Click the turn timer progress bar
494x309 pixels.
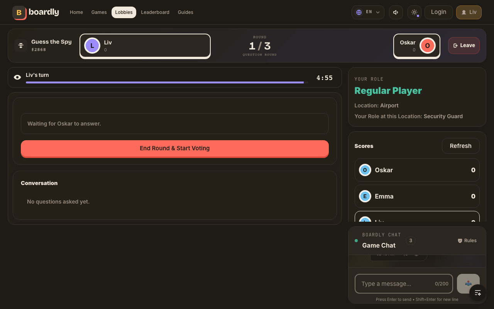pyautogui.click(x=167, y=82)
